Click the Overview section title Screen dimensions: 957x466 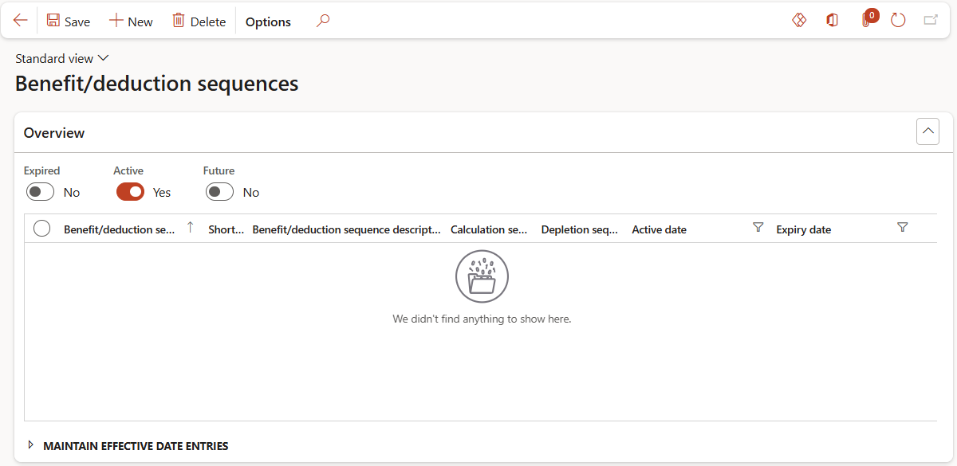coord(54,133)
